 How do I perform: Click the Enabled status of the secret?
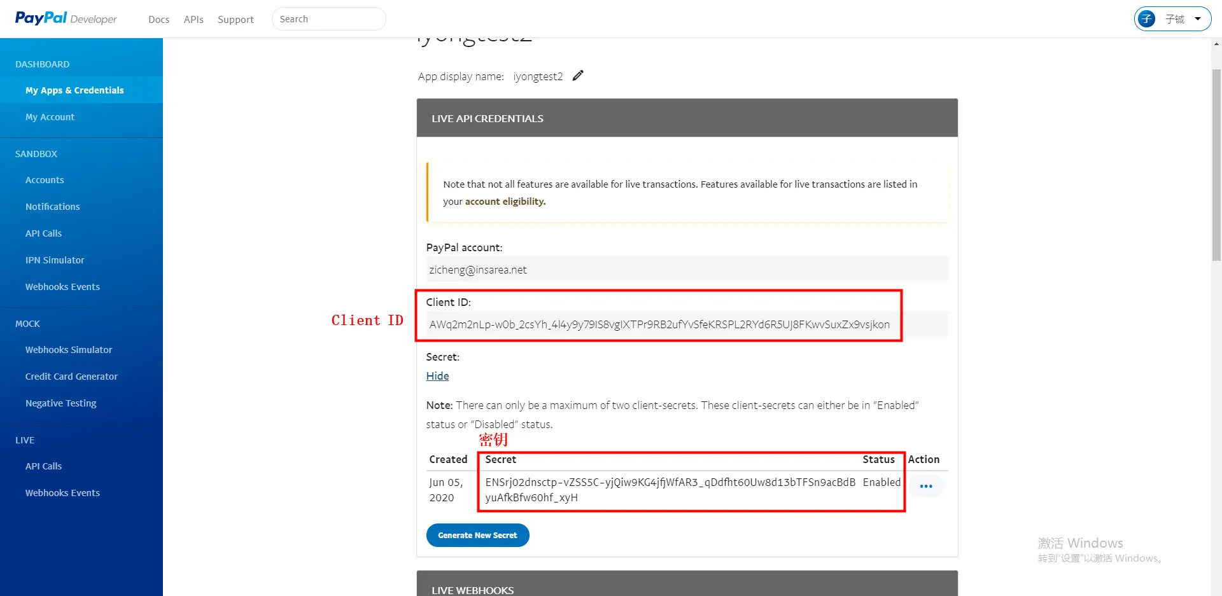(881, 482)
